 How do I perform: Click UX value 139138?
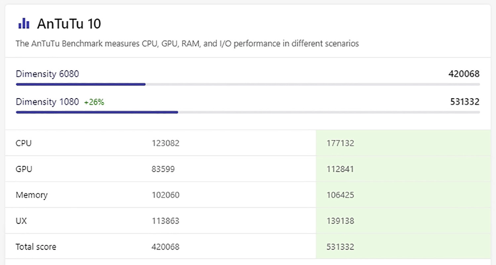[340, 221]
